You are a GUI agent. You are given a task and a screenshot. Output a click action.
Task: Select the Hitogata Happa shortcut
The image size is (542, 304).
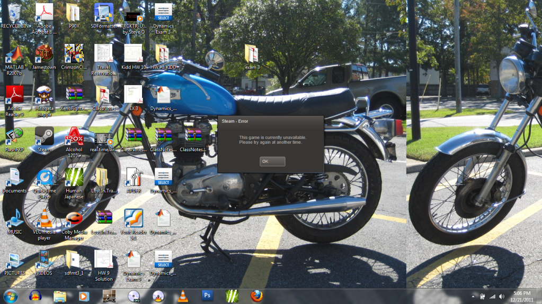coord(45,101)
